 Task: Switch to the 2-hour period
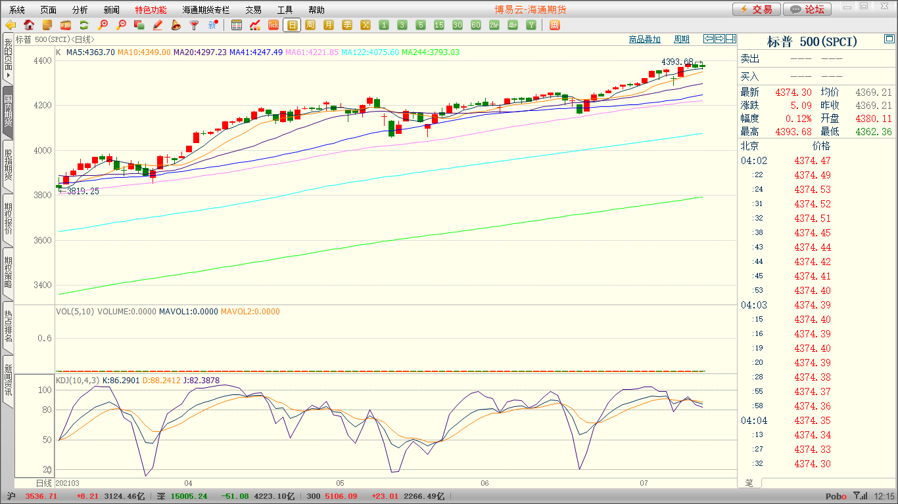pos(494,25)
